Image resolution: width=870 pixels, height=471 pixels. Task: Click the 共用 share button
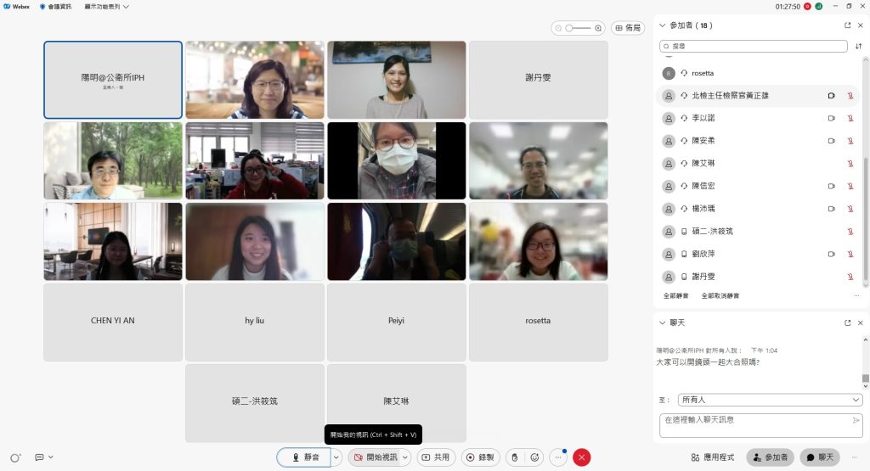point(436,457)
